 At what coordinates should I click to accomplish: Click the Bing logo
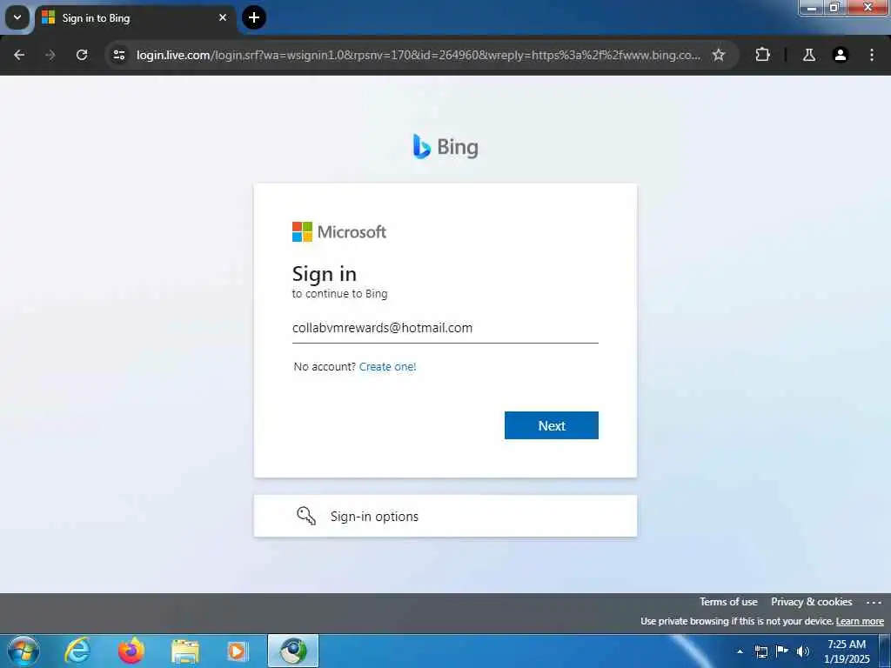[x=445, y=146]
